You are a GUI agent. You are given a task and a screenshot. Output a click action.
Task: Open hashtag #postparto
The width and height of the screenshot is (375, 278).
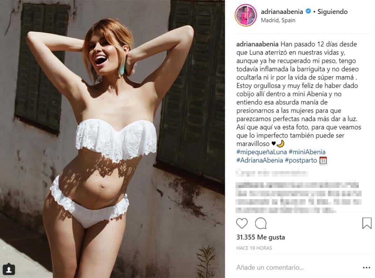click(301, 160)
